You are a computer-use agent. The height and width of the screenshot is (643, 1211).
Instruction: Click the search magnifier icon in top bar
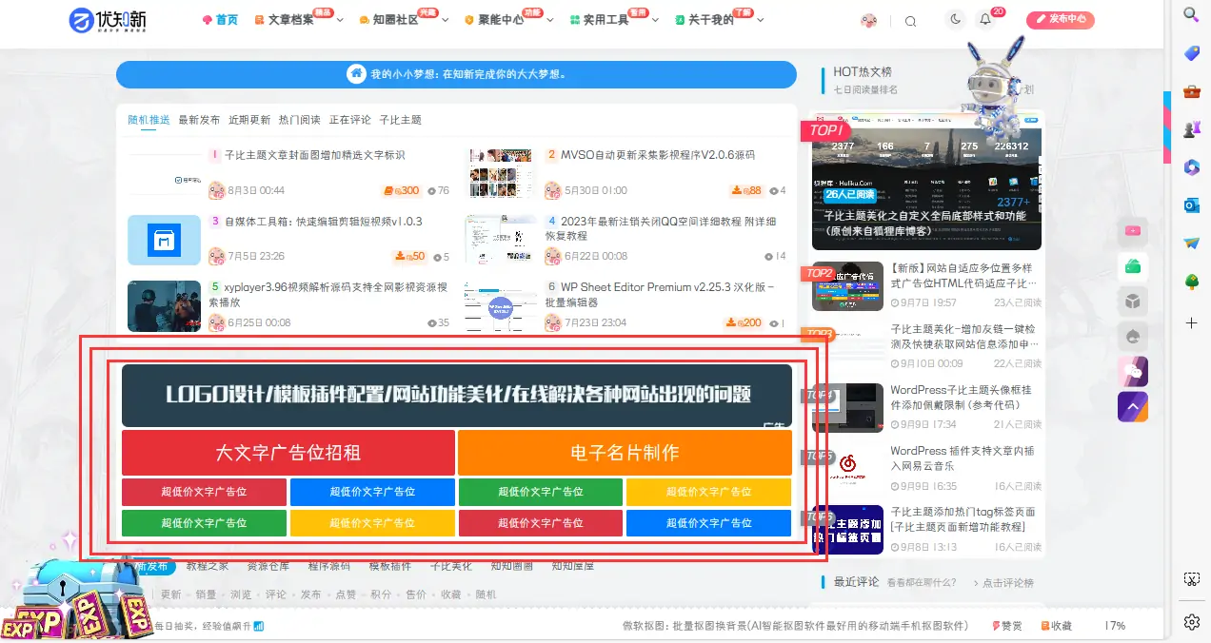(910, 20)
